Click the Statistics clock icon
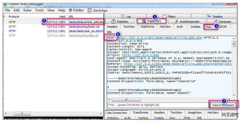Viewport: 240px width, 122px height. point(113,22)
